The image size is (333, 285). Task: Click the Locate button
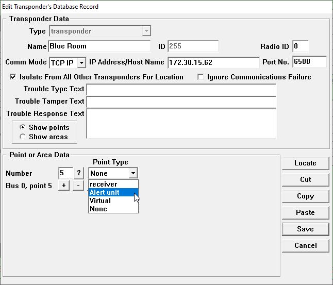(x=305, y=163)
